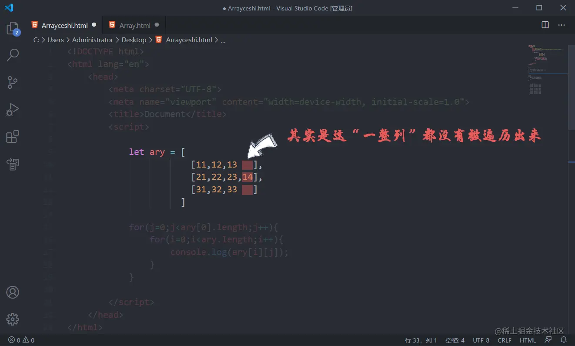Image resolution: width=575 pixels, height=346 pixels.
Task: Click the Users breadcrumb segment
Action: [55, 40]
